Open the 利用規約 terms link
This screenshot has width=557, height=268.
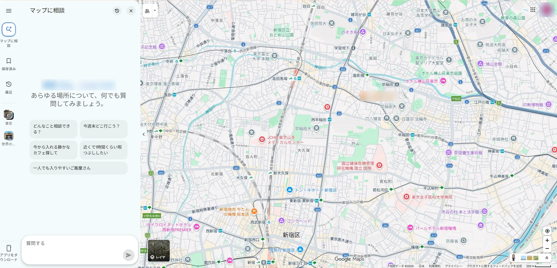coord(434,266)
